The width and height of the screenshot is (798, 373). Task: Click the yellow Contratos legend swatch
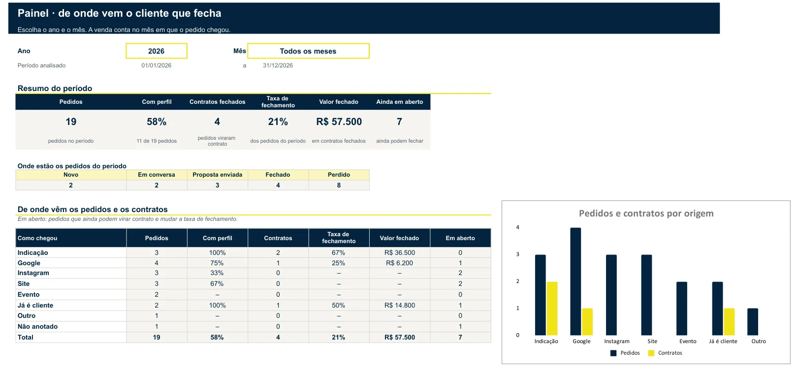[651, 353]
